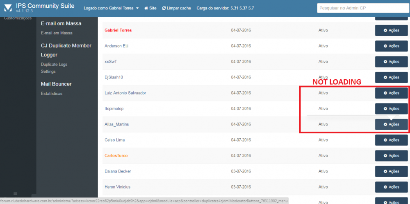The height and width of the screenshot is (204, 410).
Task: Open Ações dropdown for Allas_Martins
Action: [391, 124]
